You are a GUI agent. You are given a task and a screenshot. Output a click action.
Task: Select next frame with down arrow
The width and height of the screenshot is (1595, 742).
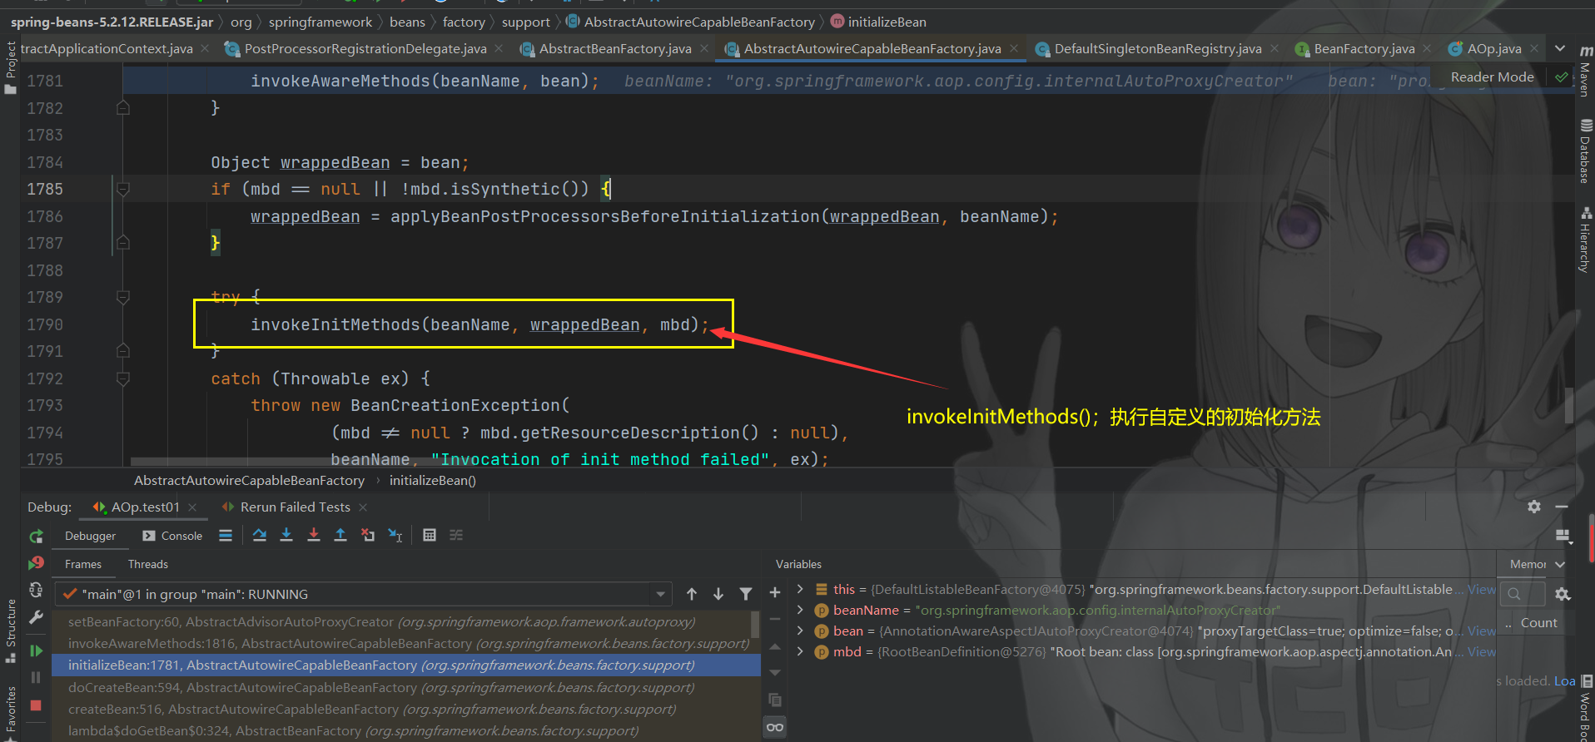pos(718,594)
